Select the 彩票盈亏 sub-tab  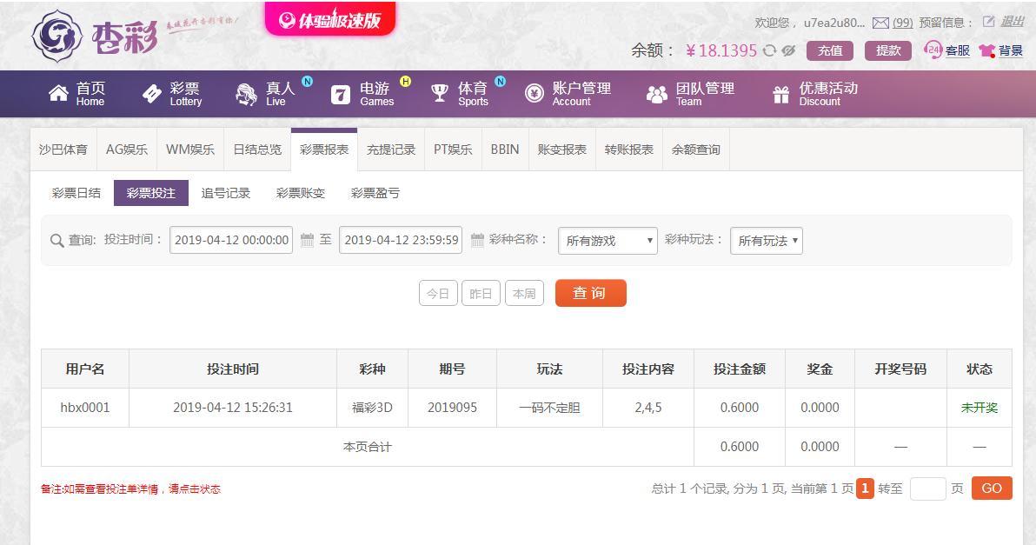375,193
